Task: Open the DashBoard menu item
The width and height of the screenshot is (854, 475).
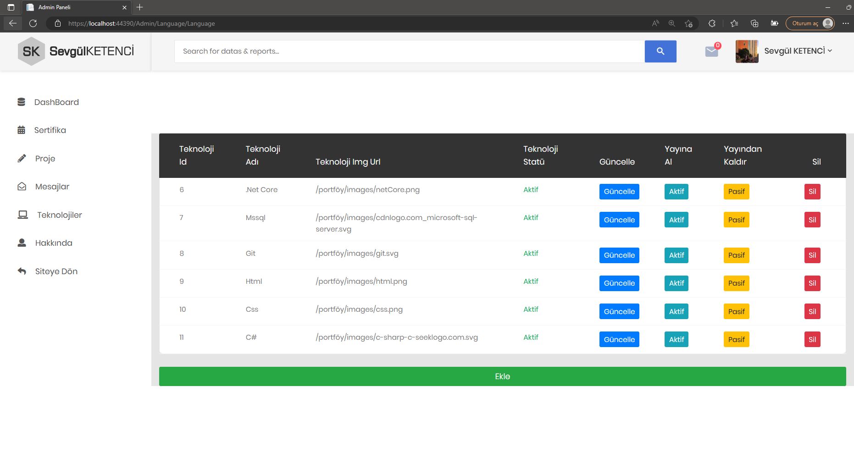Action: (56, 102)
